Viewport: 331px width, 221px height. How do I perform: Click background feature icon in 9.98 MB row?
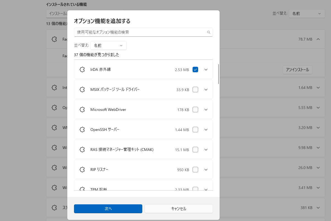54,147
